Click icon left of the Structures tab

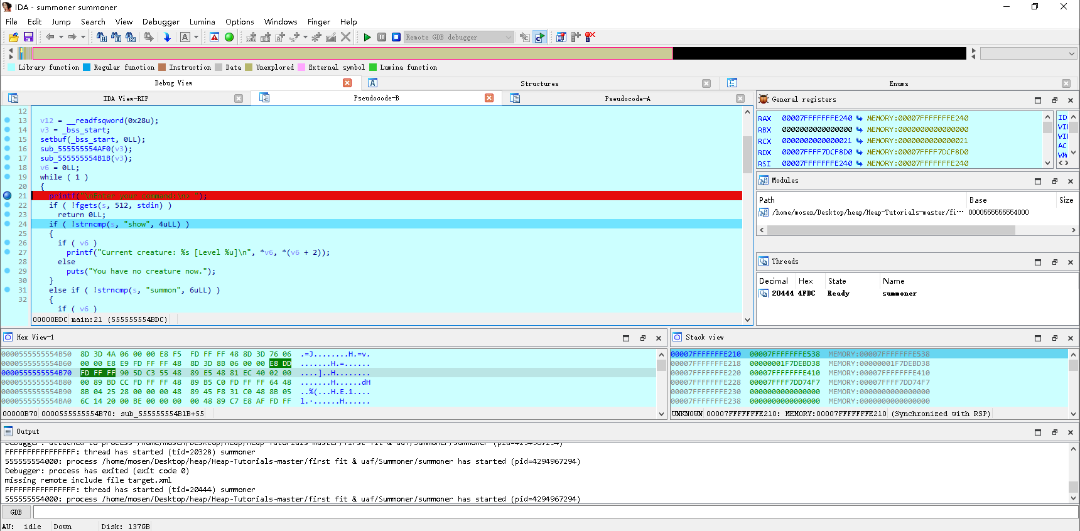click(x=372, y=83)
